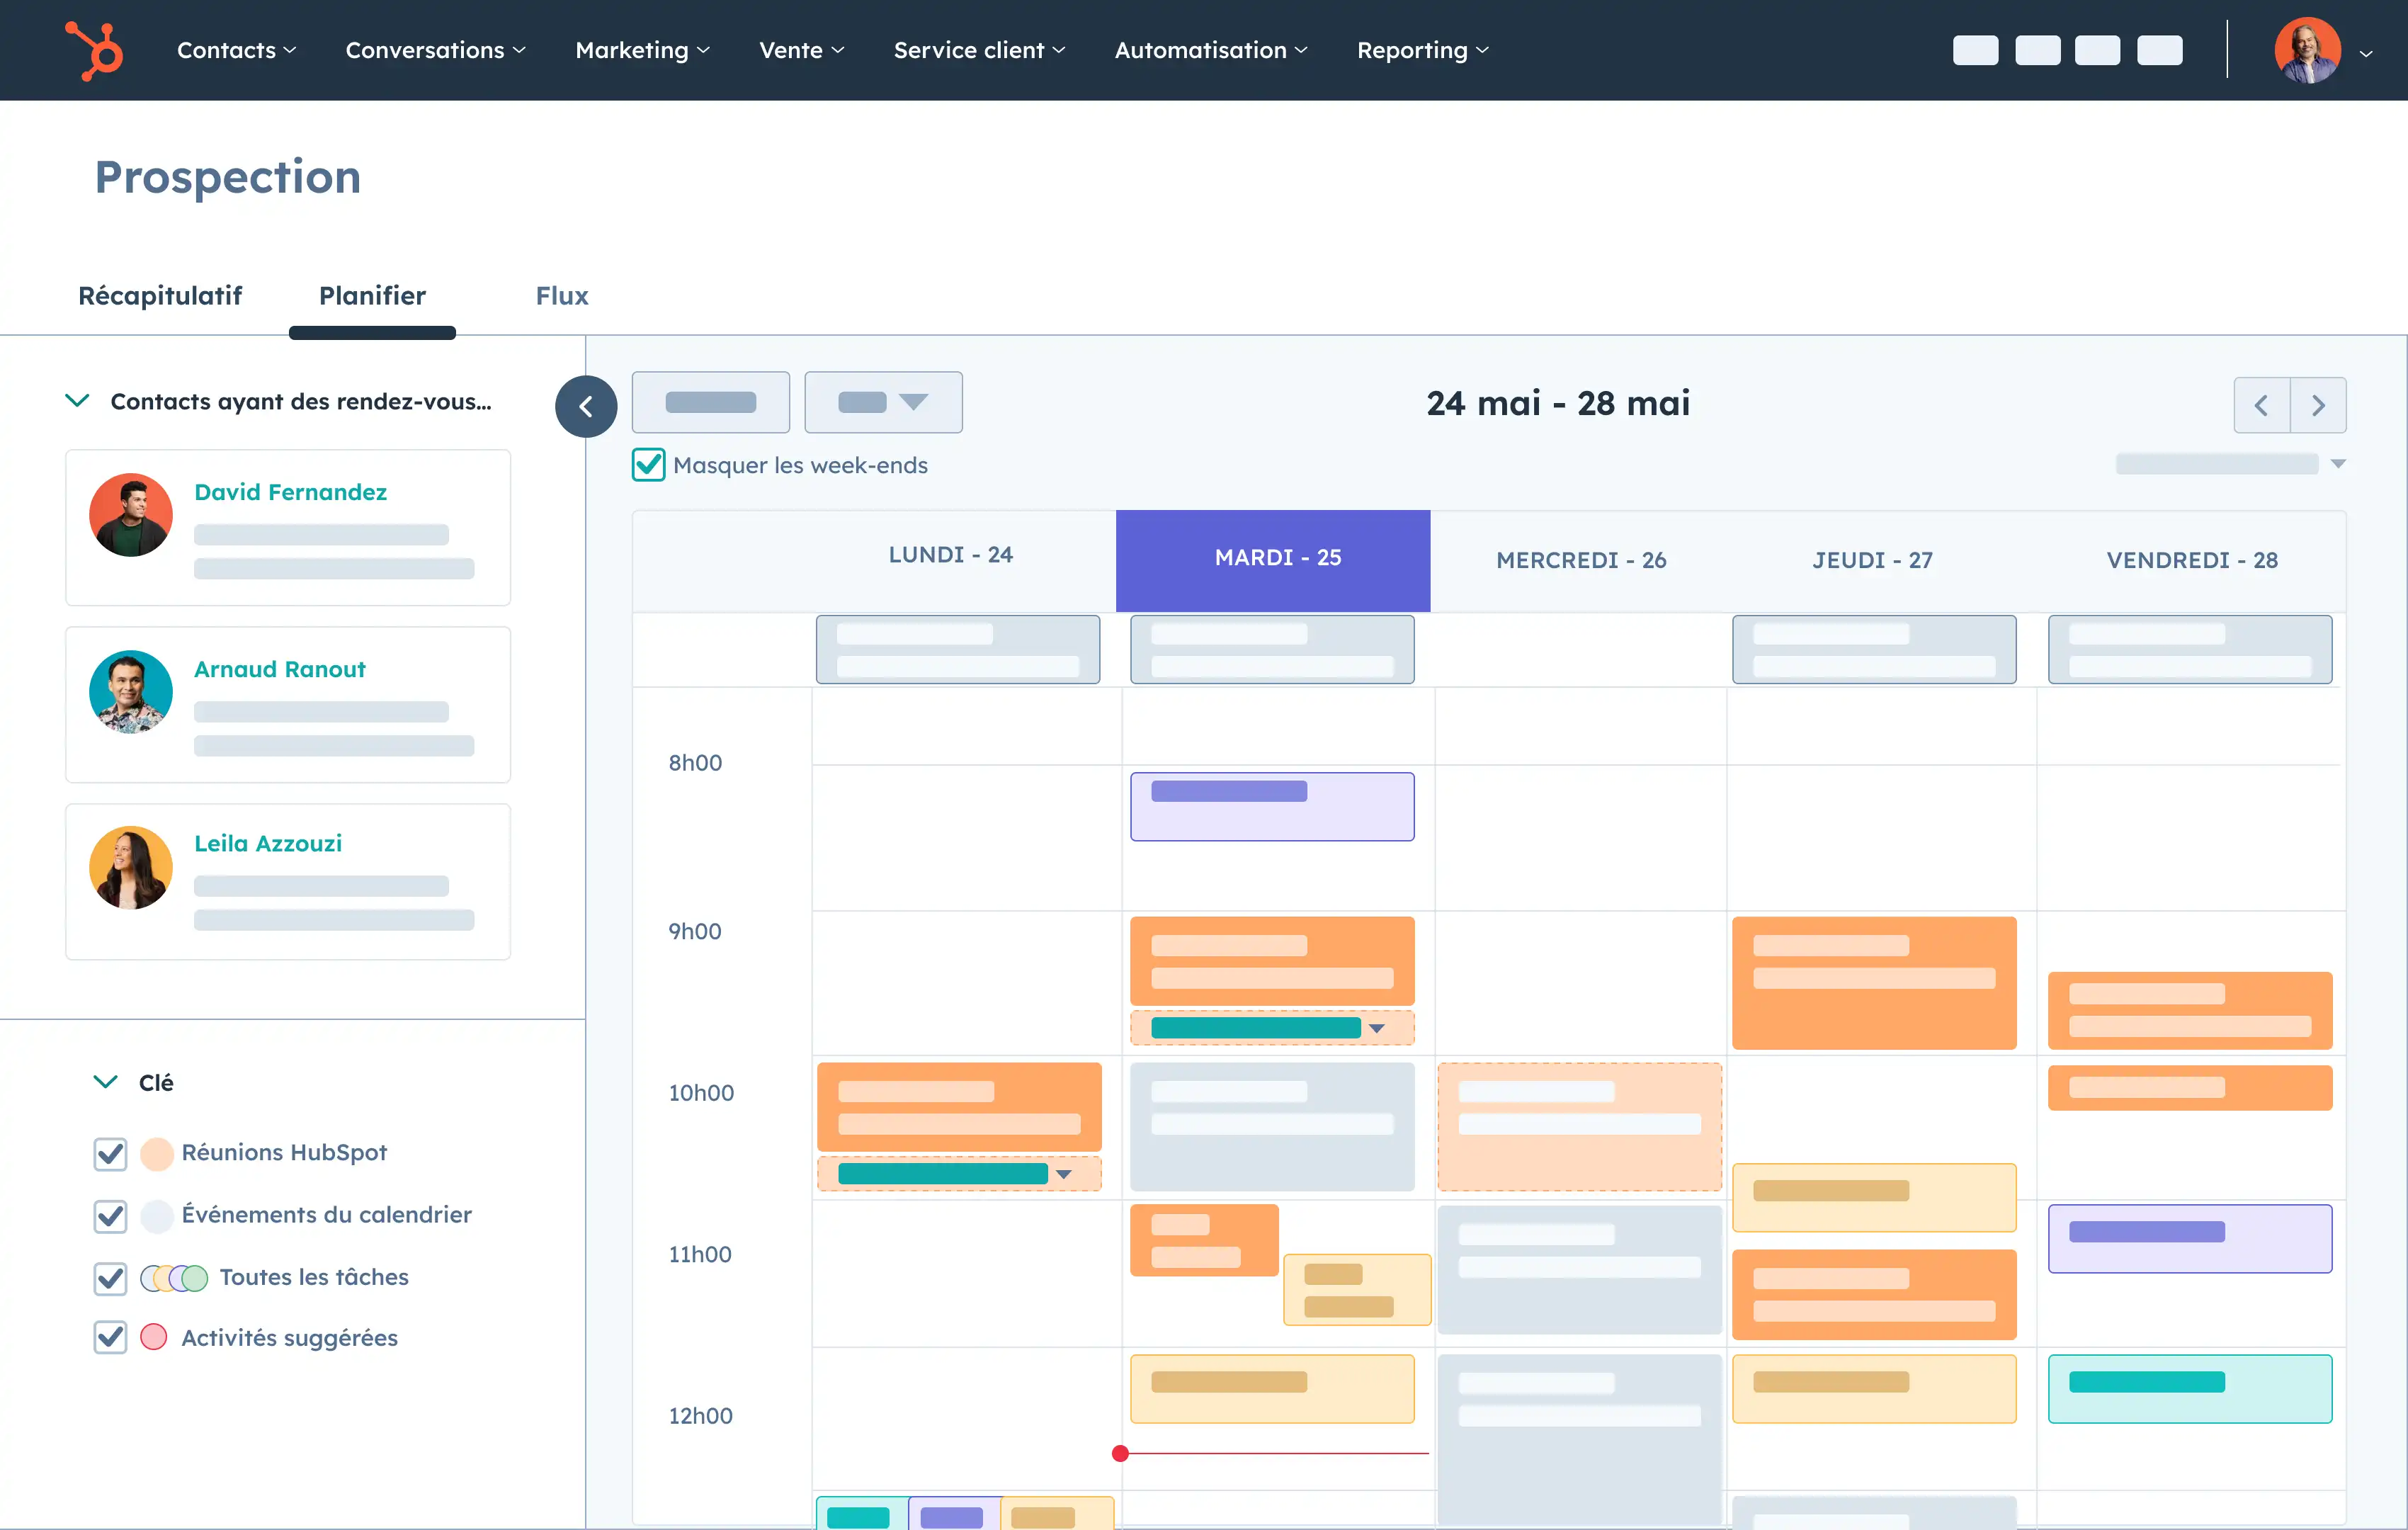The height and width of the screenshot is (1530, 2408).
Task: Switch to the Récapitulatif tab
Action: pyautogui.click(x=160, y=296)
